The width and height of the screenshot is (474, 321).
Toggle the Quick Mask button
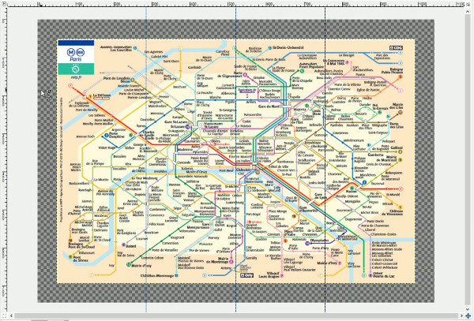click(4, 315)
